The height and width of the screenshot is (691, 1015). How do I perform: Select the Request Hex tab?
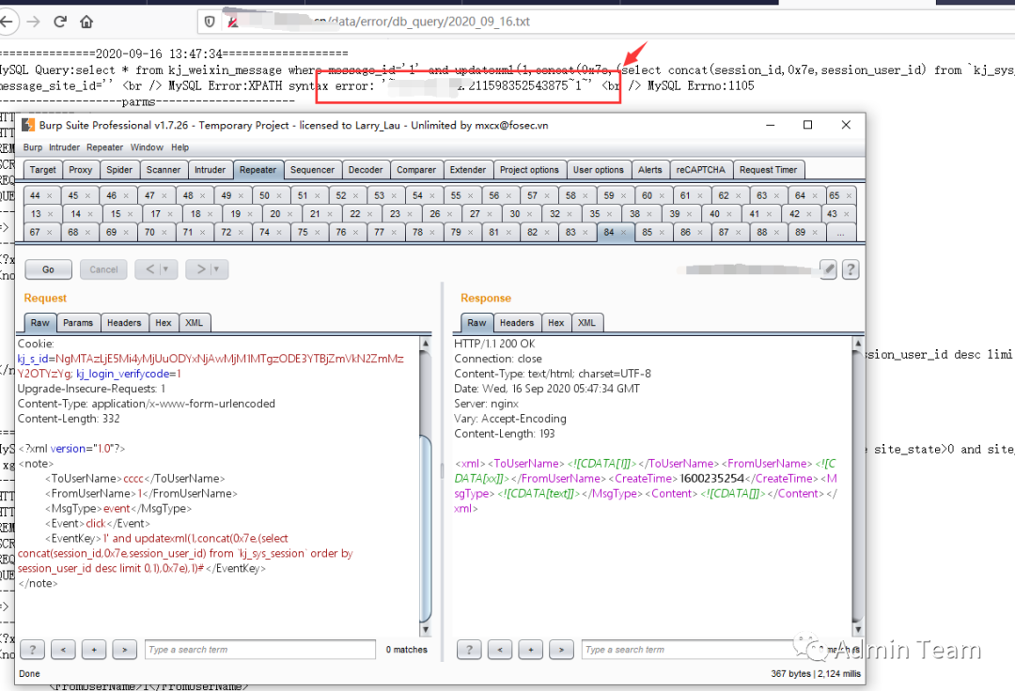pyautogui.click(x=164, y=323)
